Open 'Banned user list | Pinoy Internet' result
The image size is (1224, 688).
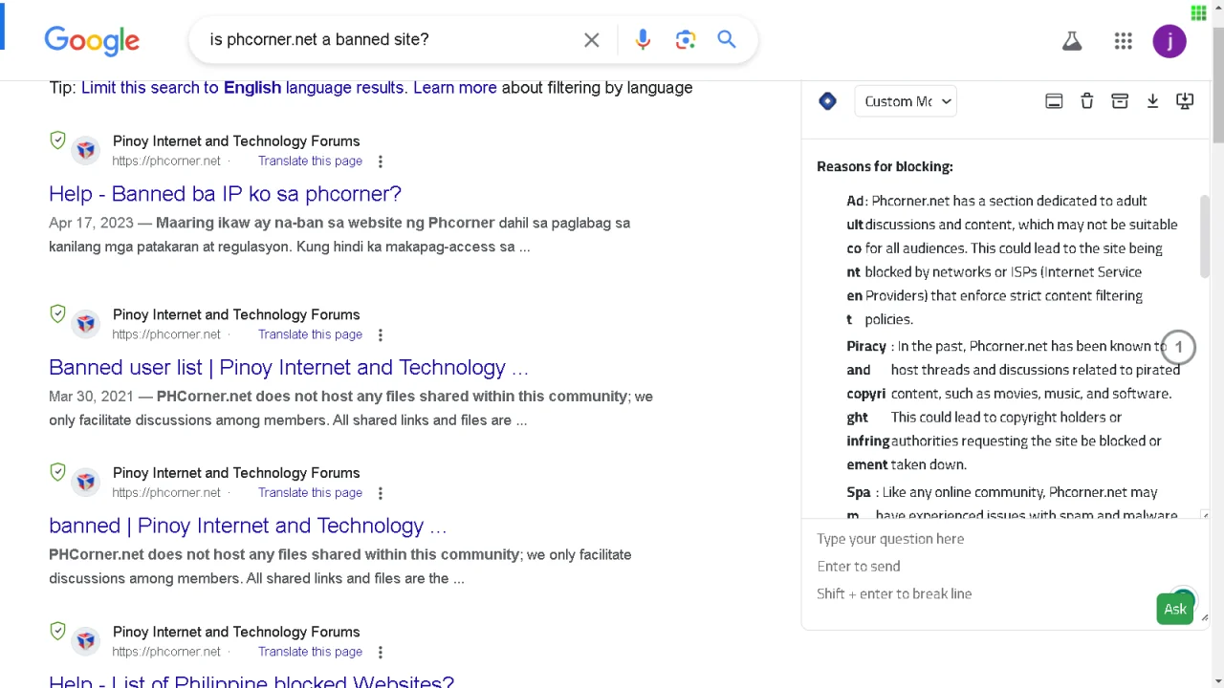click(289, 367)
